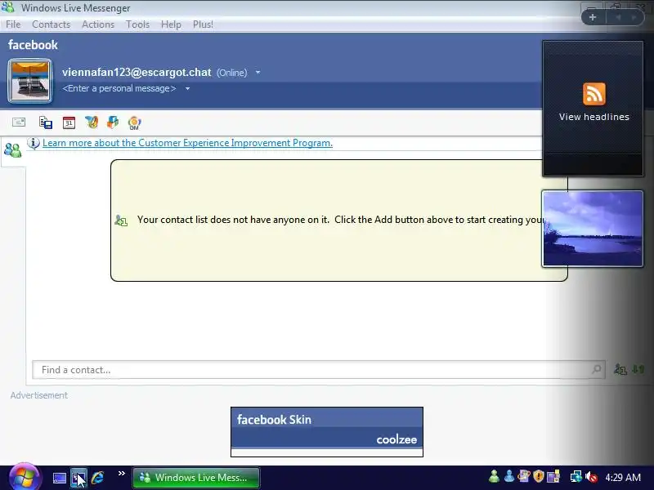654x490 pixels.
Task: Click the Windows Live Messenger title bar icon
Action: (8, 7)
